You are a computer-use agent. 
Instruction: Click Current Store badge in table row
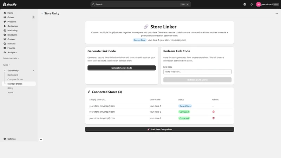tap(185, 106)
